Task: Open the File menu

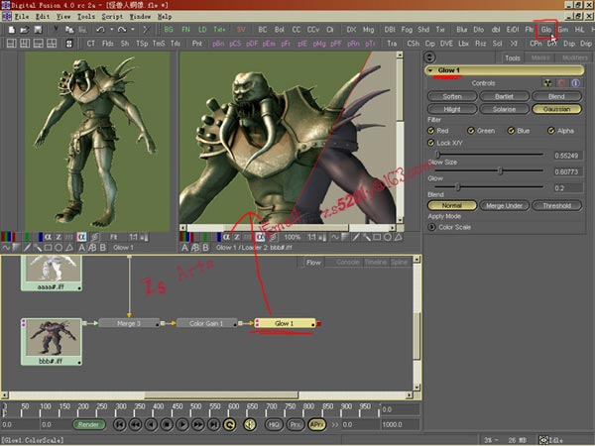Action: pos(22,16)
